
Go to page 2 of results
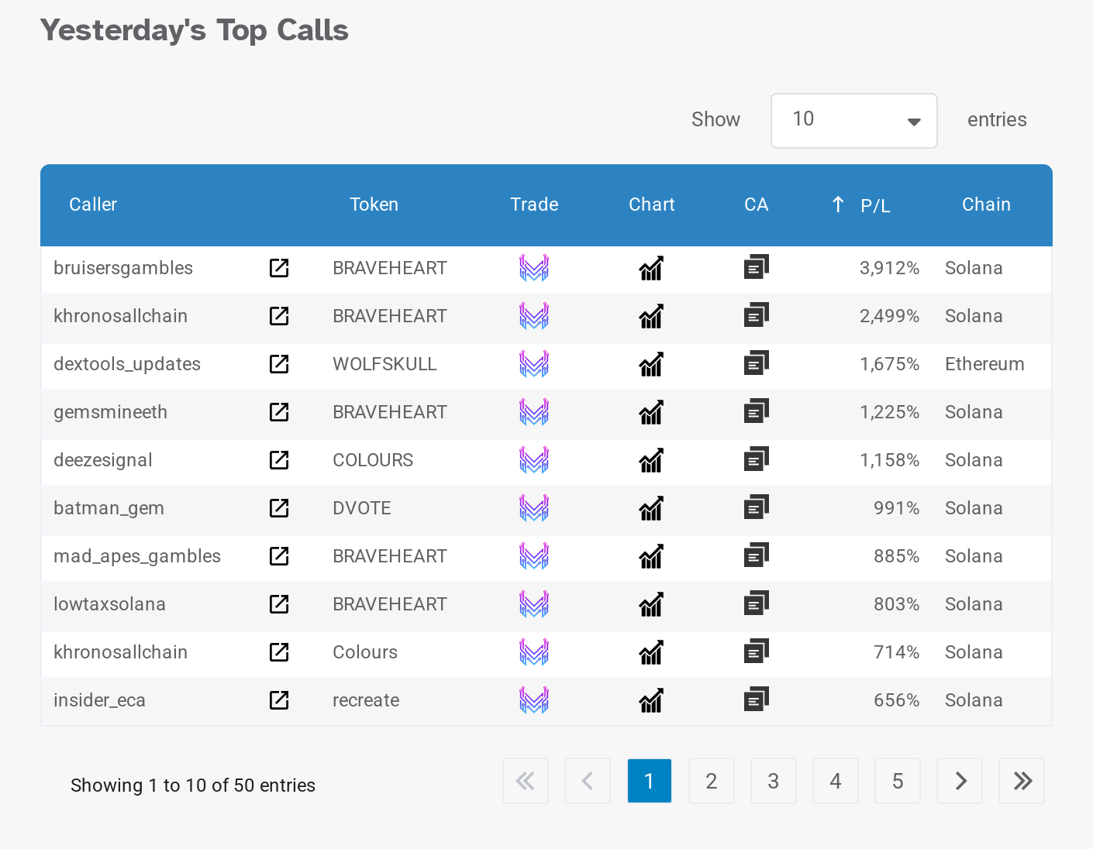click(711, 781)
